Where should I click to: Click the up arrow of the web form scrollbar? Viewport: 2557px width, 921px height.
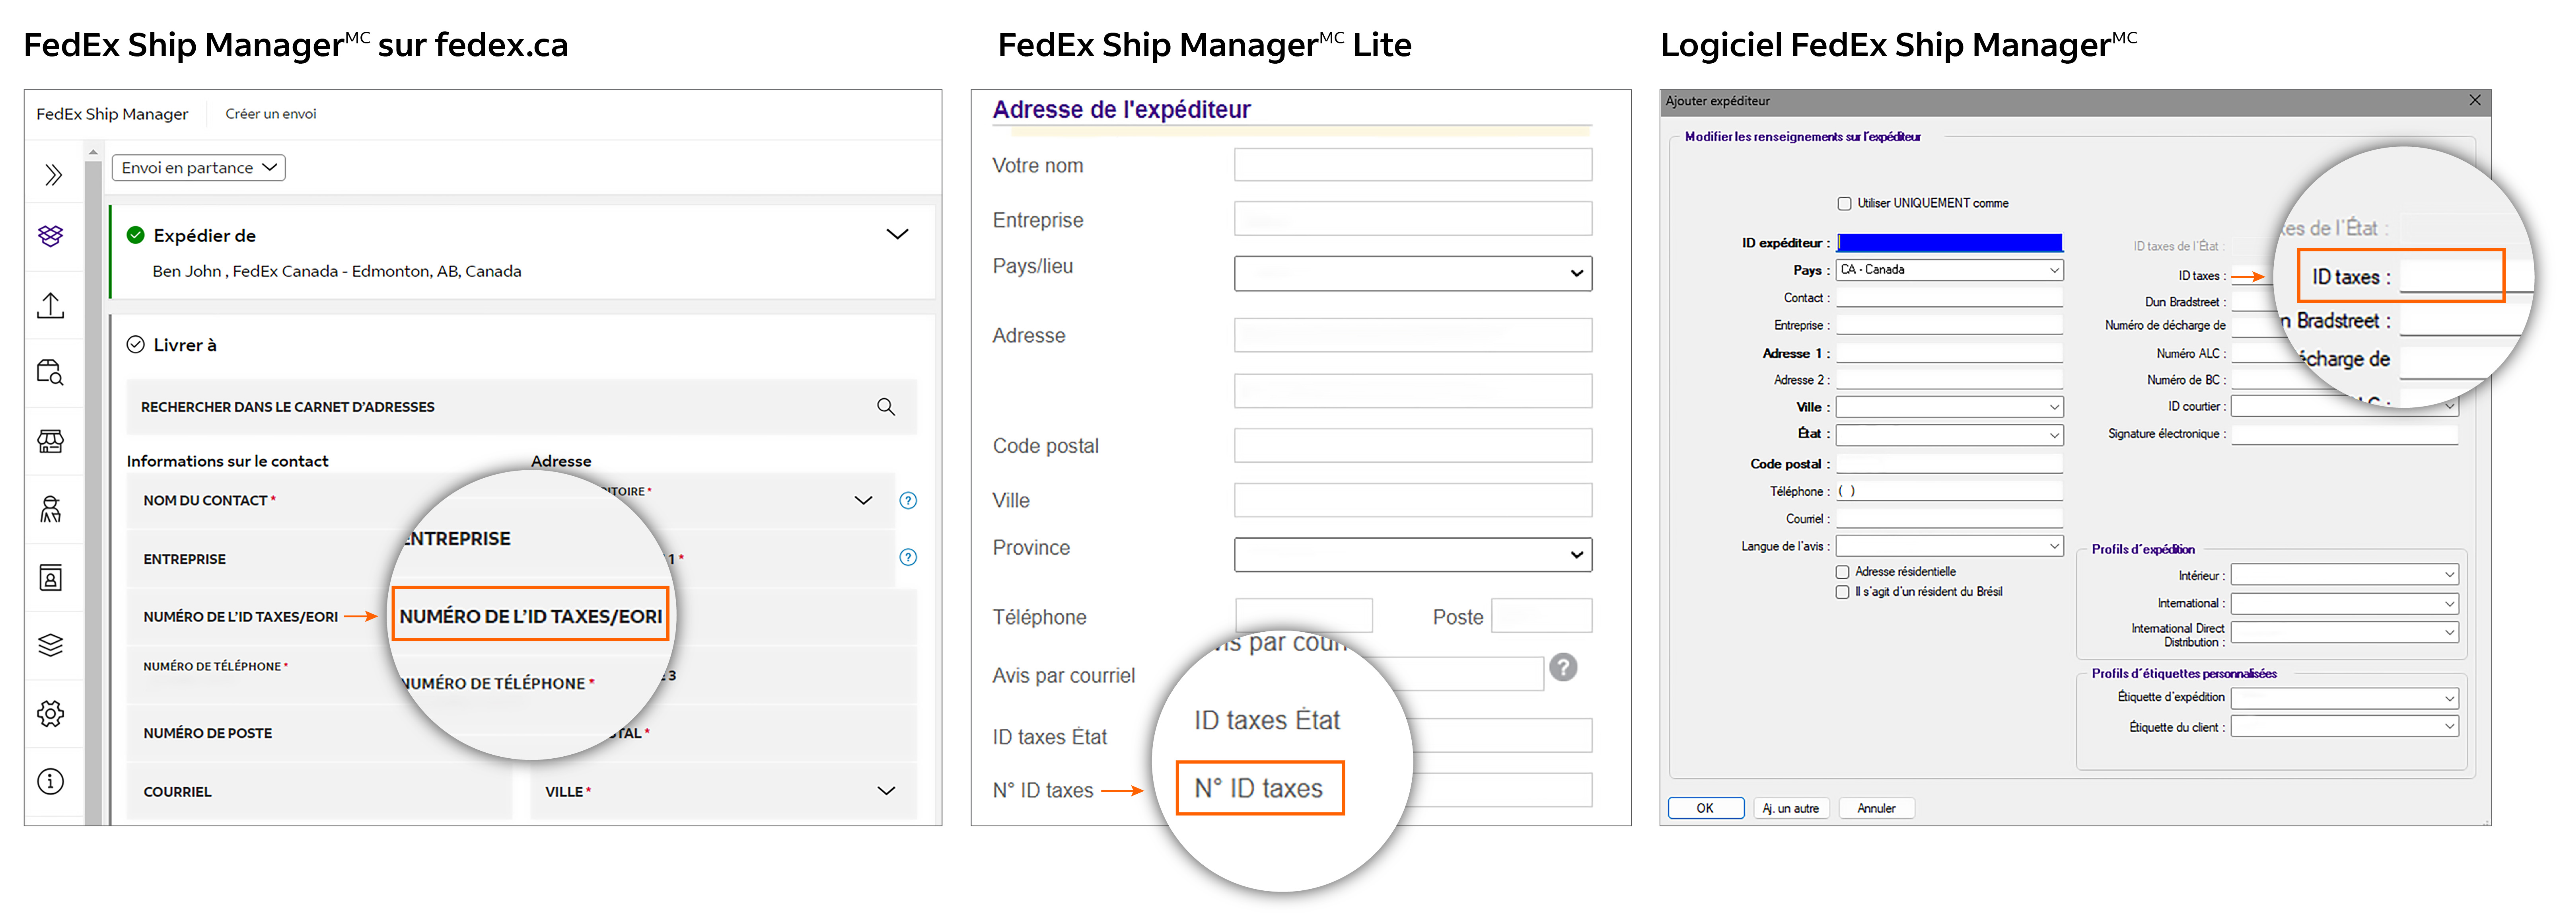pyautogui.click(x=93, y=153)
